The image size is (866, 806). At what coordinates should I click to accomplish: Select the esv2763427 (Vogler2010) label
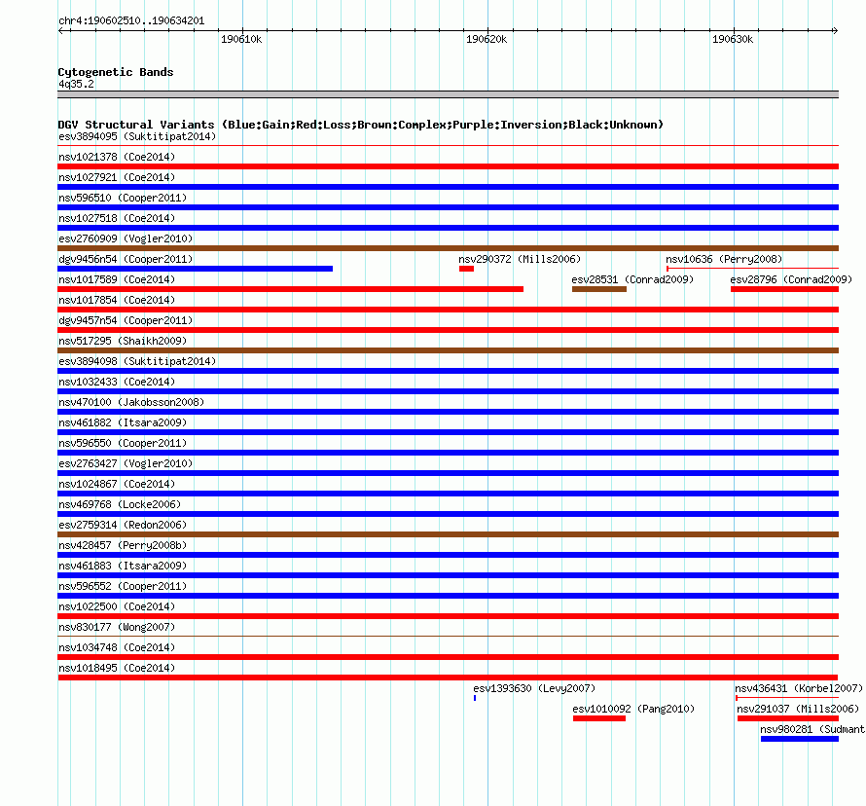click(x=126, y=463)
